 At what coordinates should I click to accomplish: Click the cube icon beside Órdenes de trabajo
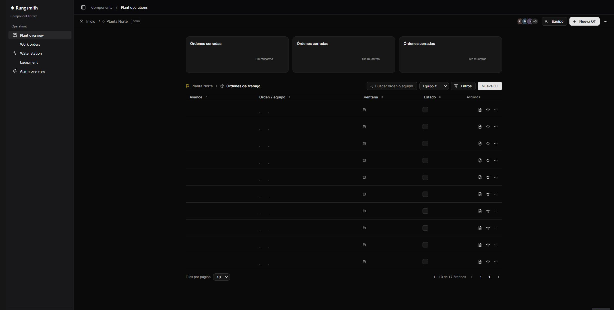pos(222,86)
